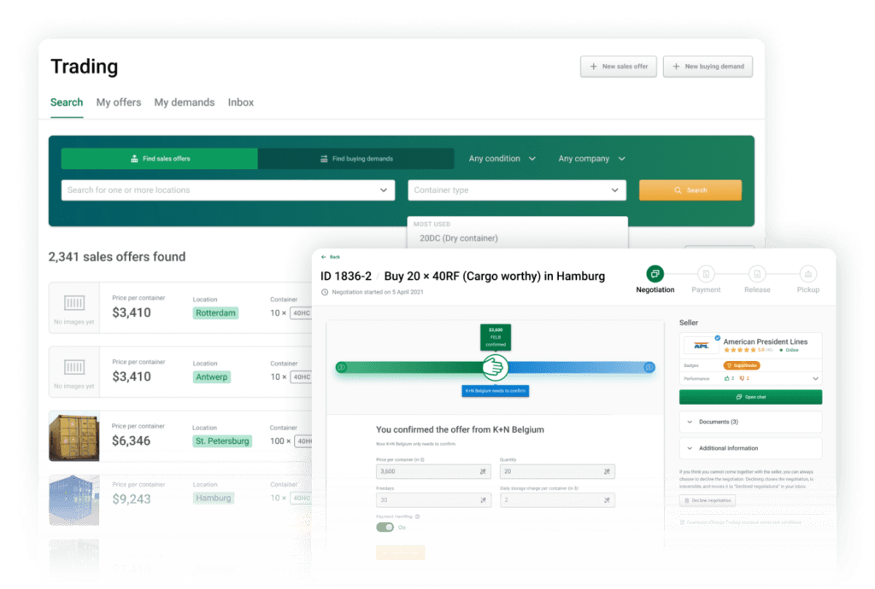Switch to Find buying demands option
This screenshot has width=875, height=589.
(356, 159)
